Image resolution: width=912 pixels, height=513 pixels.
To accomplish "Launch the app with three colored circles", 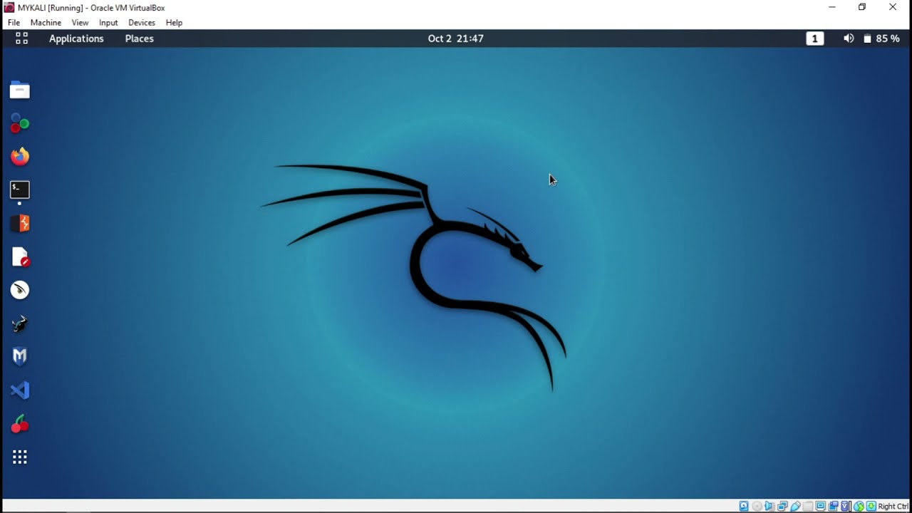I will 20,123.
